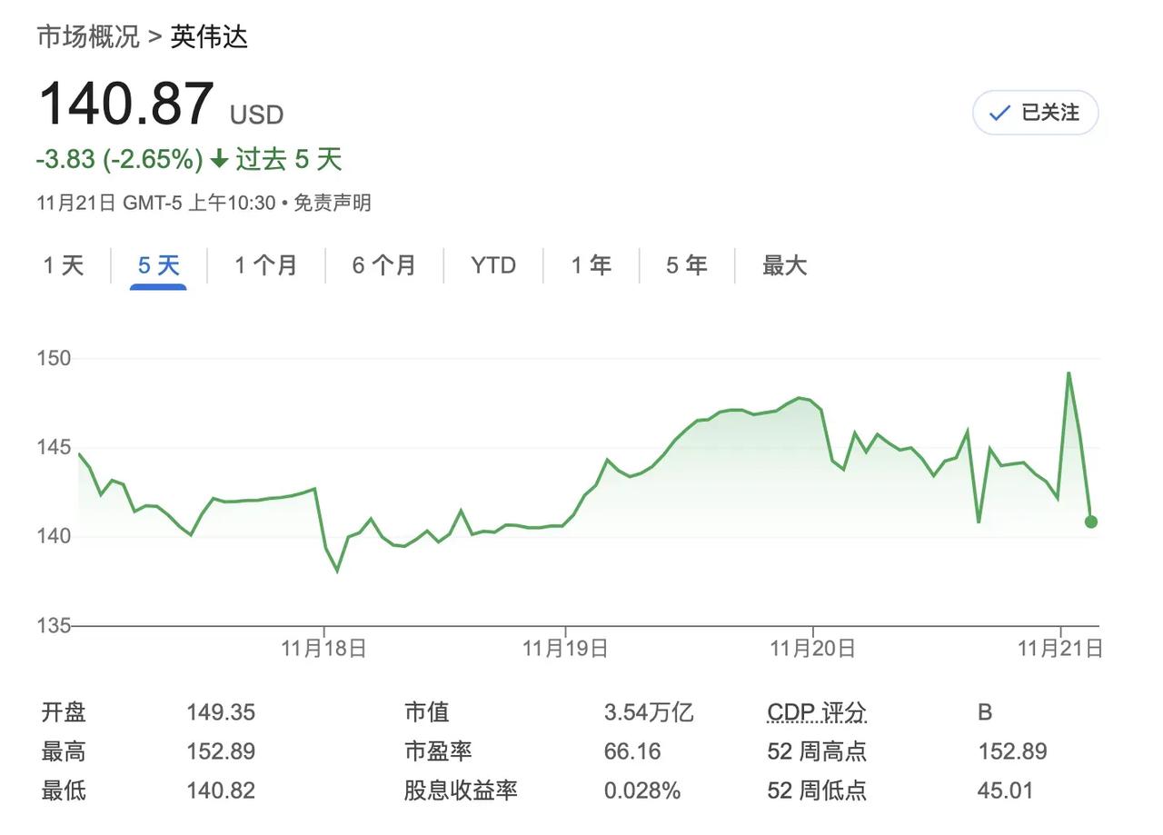Click the down arrow icon beside 过去 5 天
The image size is (1163, 835).
pyautogui.click(x=219, y=160)
